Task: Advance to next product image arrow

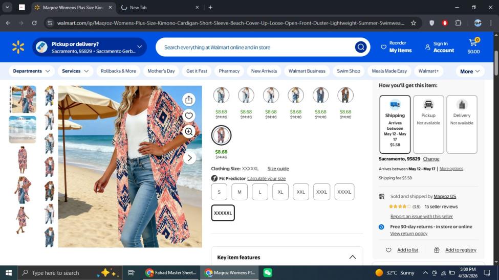Action: pos(189,158)
